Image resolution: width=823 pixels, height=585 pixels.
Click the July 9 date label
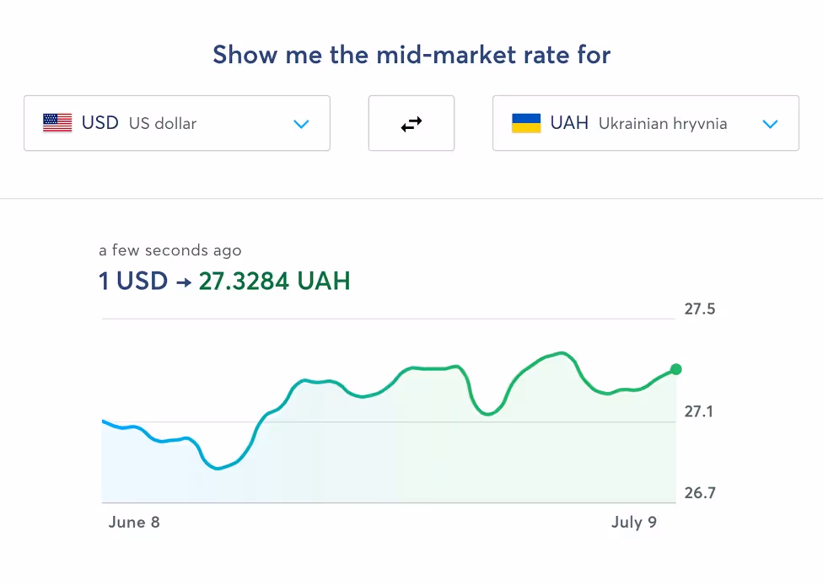pyautogui.click(x=634, y=523)
